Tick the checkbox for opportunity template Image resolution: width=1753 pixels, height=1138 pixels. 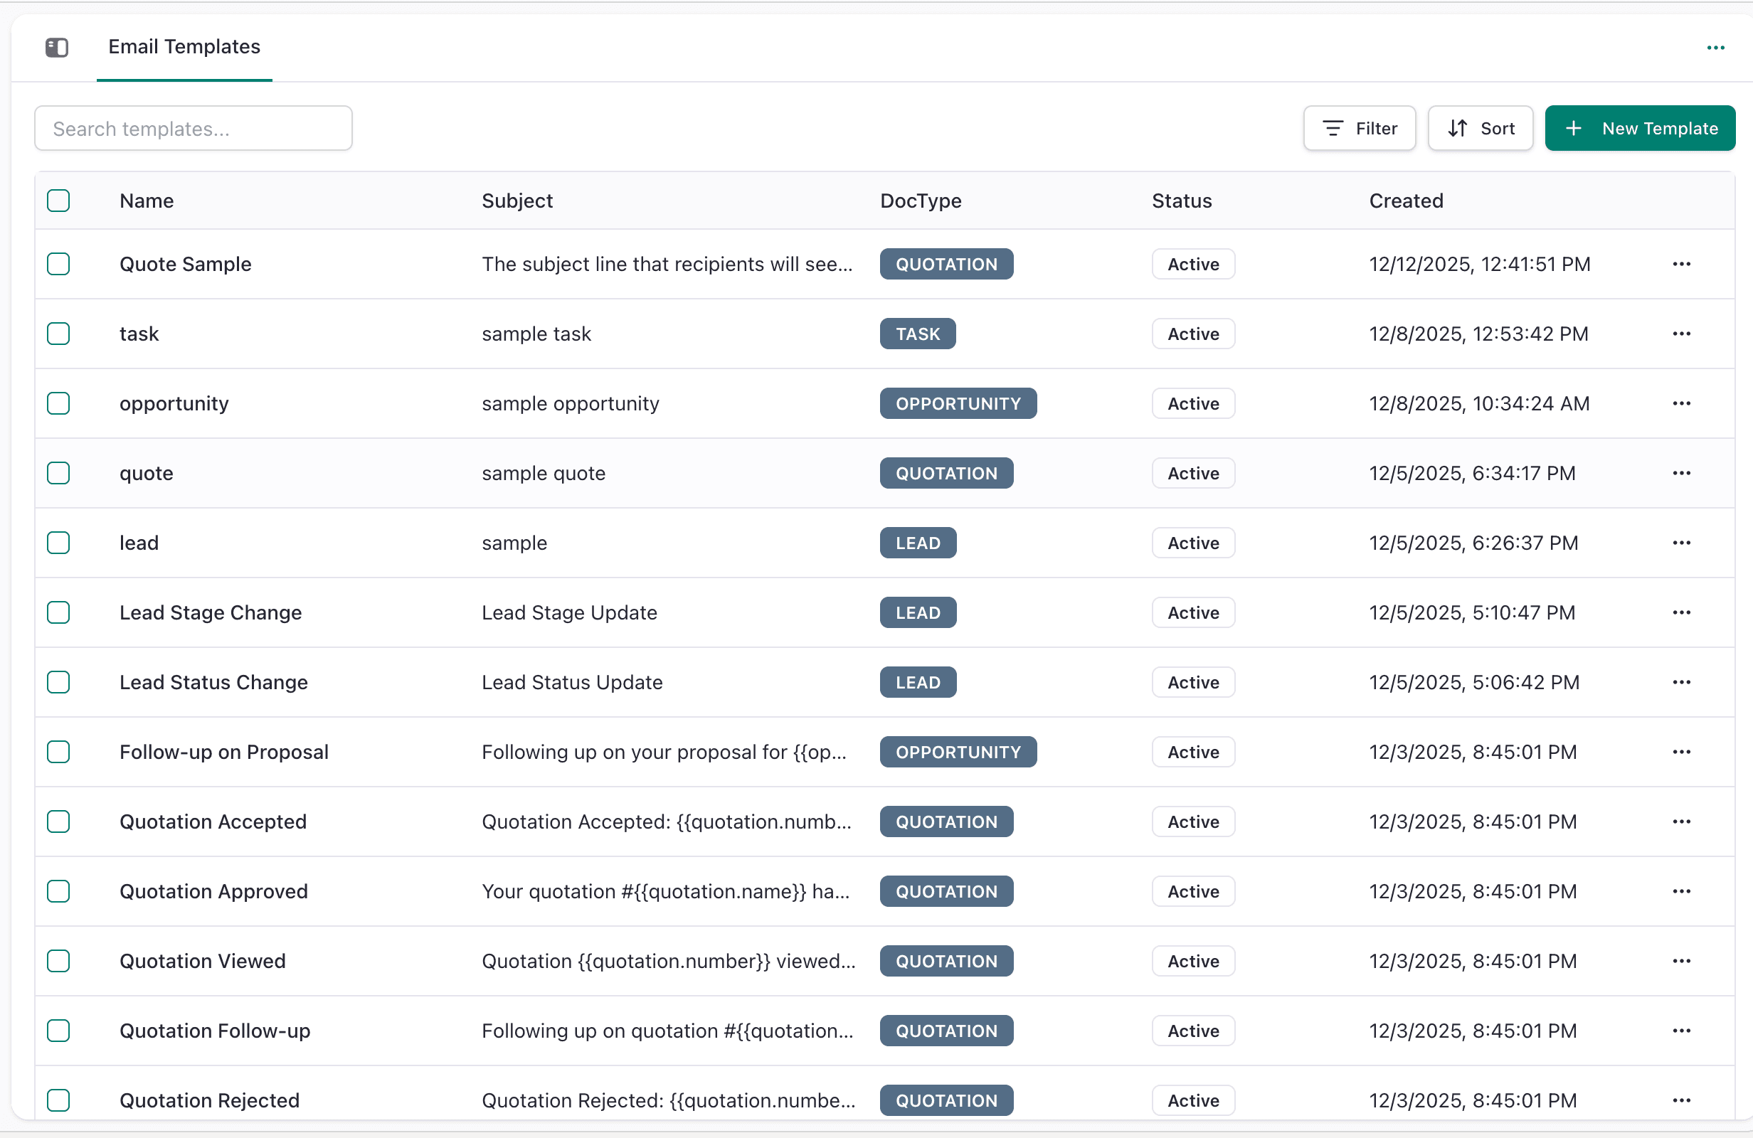tap(58, 404)
